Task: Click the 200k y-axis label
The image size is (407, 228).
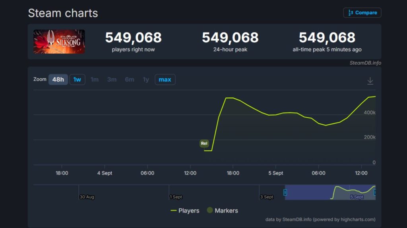Action: 370,137
